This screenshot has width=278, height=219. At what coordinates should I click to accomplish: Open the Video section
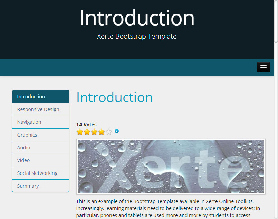point(41,160)
